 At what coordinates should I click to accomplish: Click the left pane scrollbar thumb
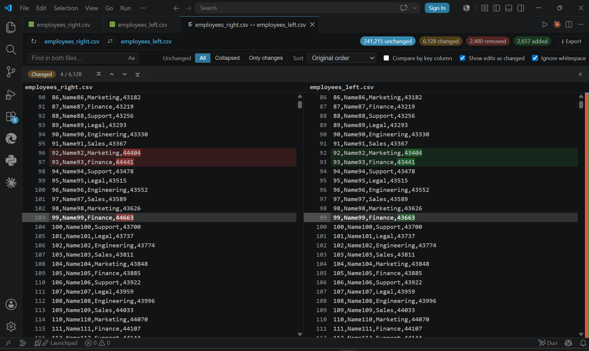click(300, 105)
